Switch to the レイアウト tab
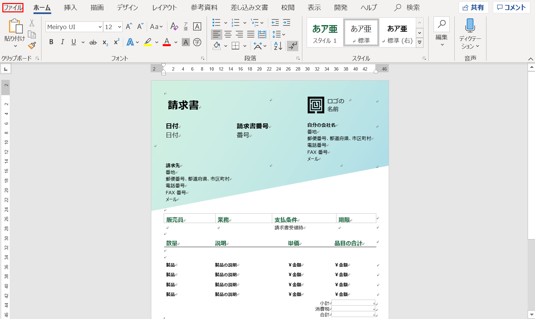Image resolution: width=535 pixels, height=319 pixels. click(x=164, y=7)
